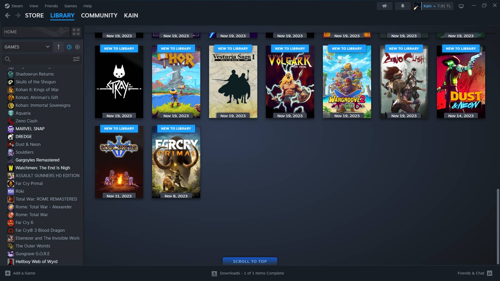This screenshot has width=500, height=281.
Task: Open the Zeno Clash cover art
Action: click(404, 82)
